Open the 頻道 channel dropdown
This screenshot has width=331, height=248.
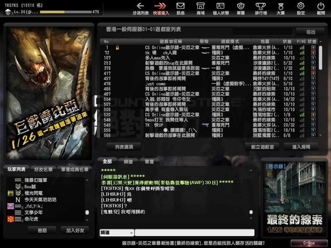pos(117,232)
